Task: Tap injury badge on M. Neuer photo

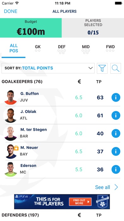Action: coord(16,148)
